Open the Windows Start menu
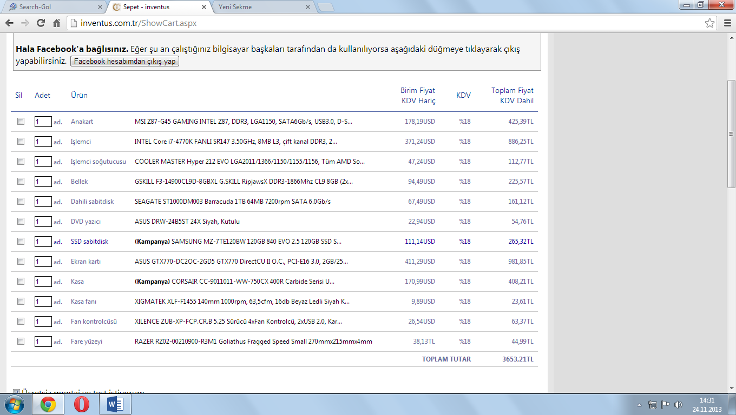This screenshot has height=415, width=736. point(14,404)
